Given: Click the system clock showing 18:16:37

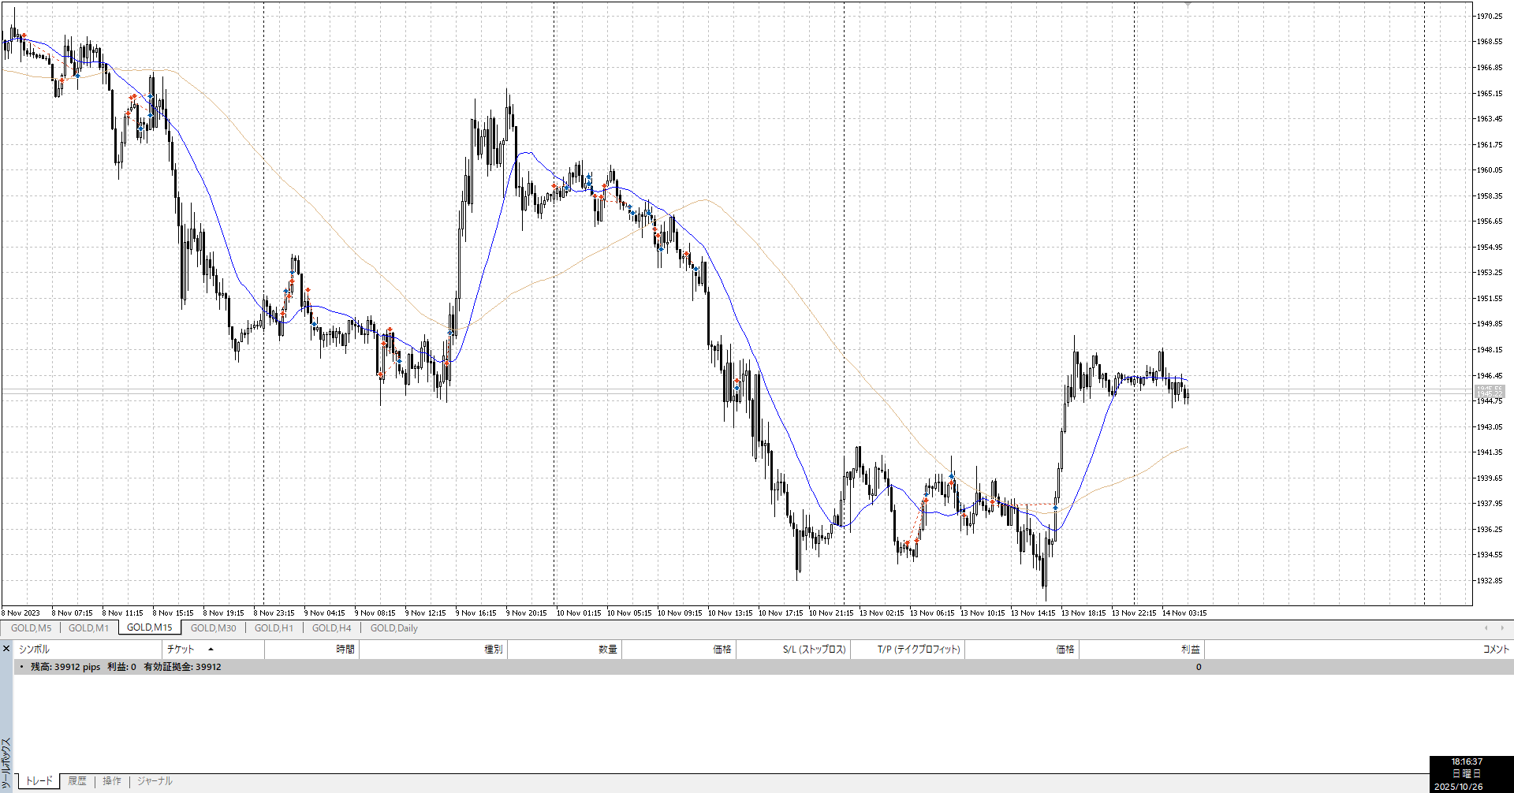Looking at the screenshot, I should pos(1467,762).
